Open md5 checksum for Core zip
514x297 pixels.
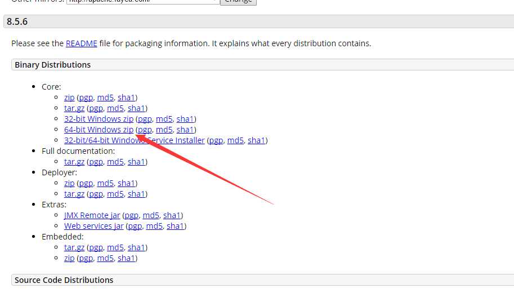point(105,97)
